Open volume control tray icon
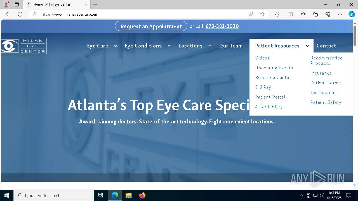This screenshot has width=358, height=201. coord(322,195)
